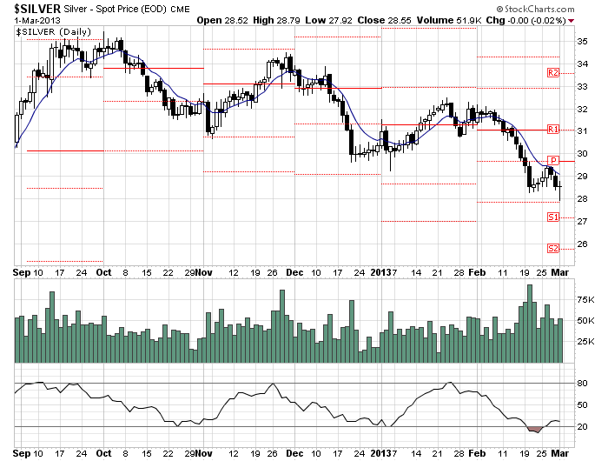Click volume axis label 75K
The width and height of the screenshot is (608, 461).
pos(585,300)
